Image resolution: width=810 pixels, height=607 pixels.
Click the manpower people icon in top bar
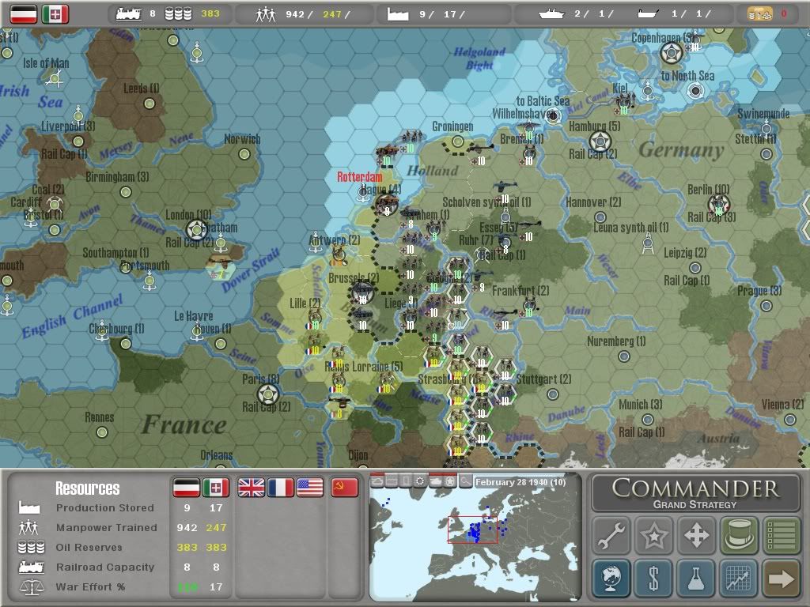[x=266, y=14]
